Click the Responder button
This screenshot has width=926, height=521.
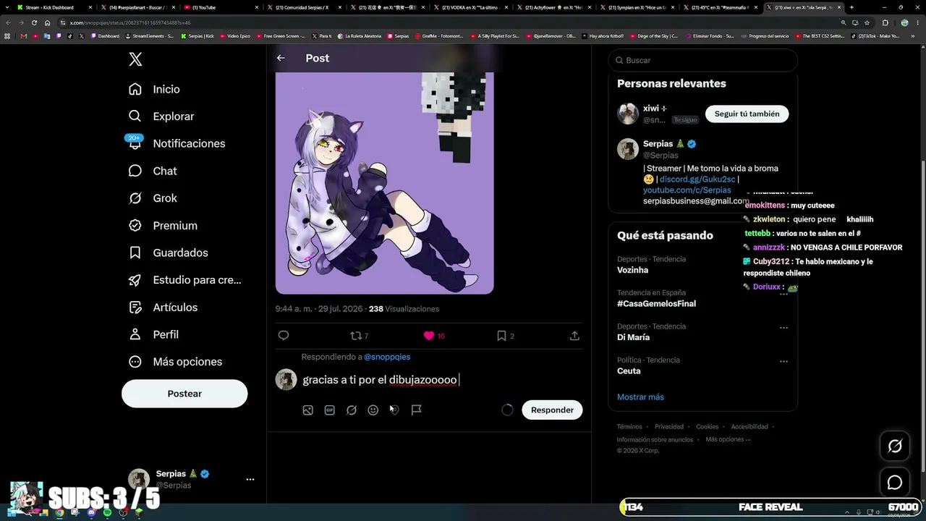coord(552,410)
